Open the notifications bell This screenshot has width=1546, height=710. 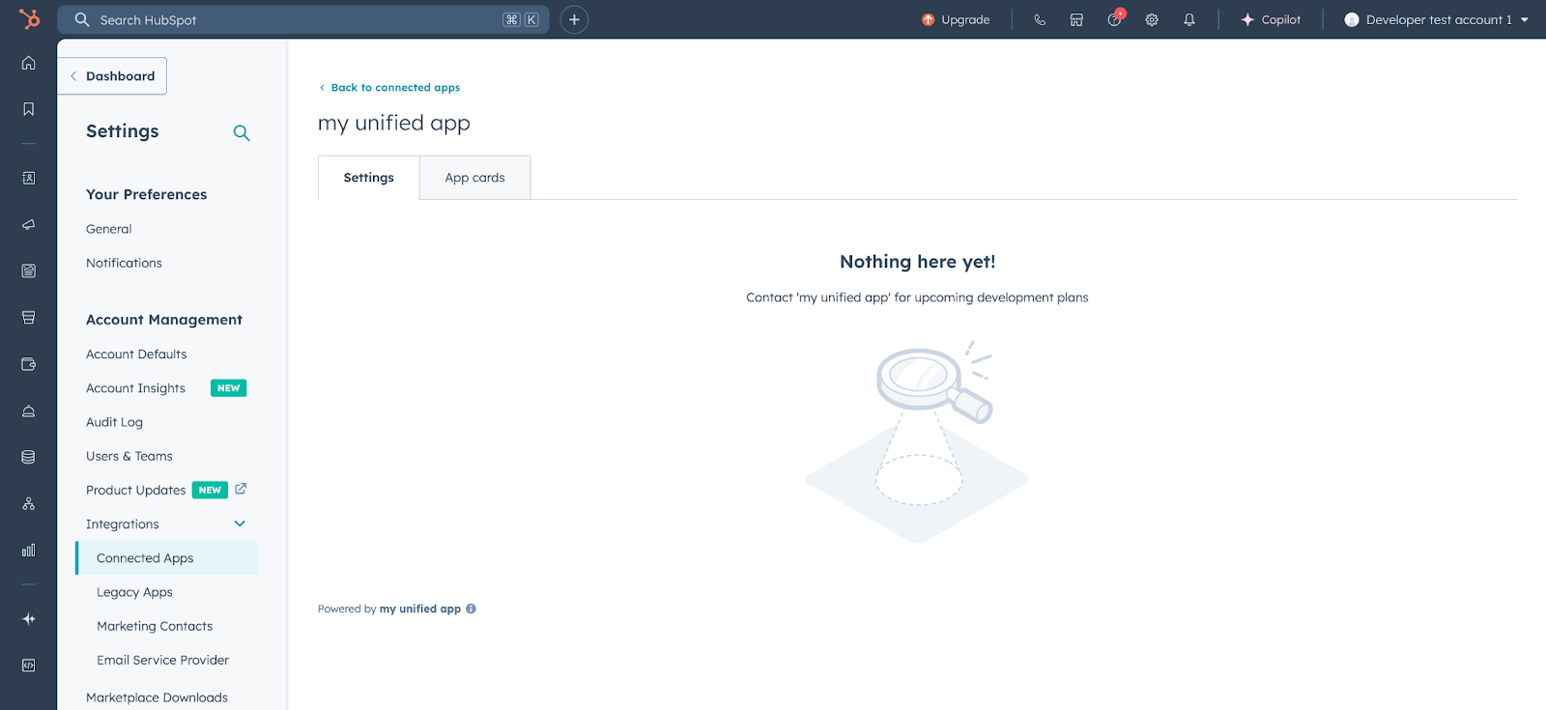point(1189,19)
